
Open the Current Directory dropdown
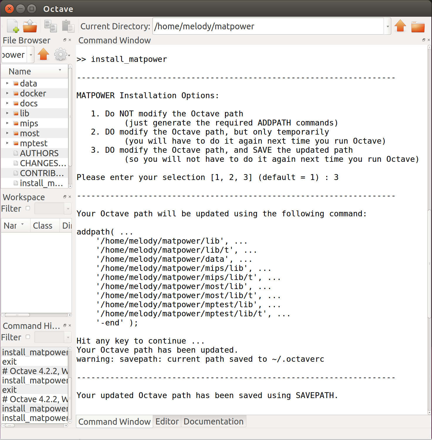tap(388, 26)
